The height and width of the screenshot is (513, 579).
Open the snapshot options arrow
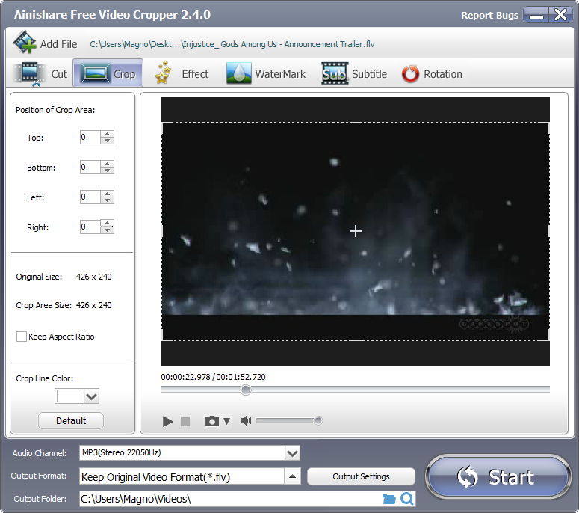[x=226, y=421]
